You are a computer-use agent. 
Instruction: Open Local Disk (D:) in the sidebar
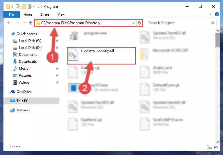pyautogui.click(x=30, y=48)
